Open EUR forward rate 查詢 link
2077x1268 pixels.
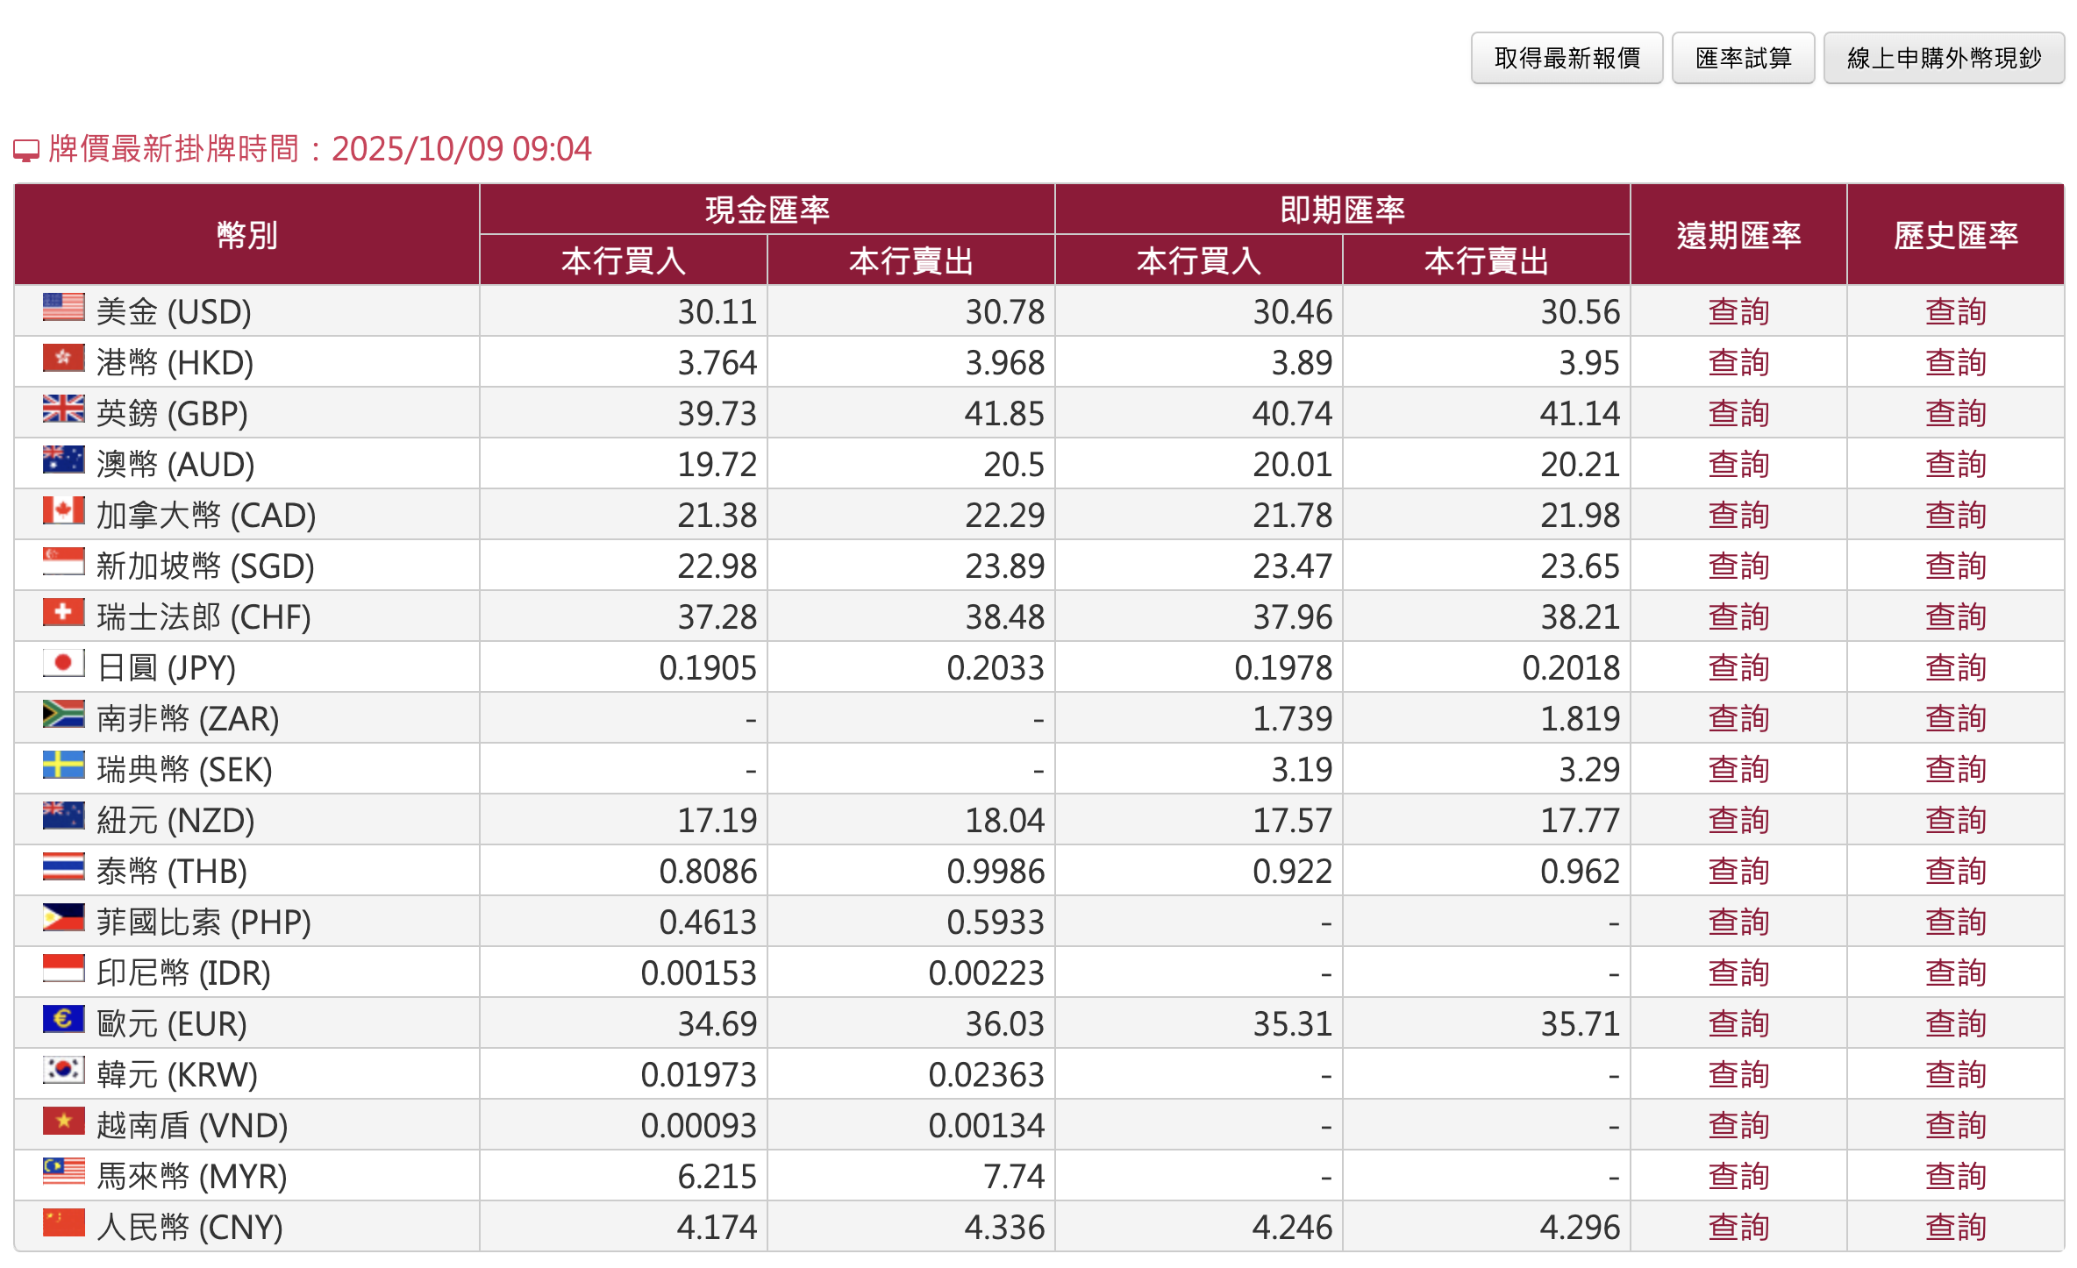click(x=1738, y=1024)
